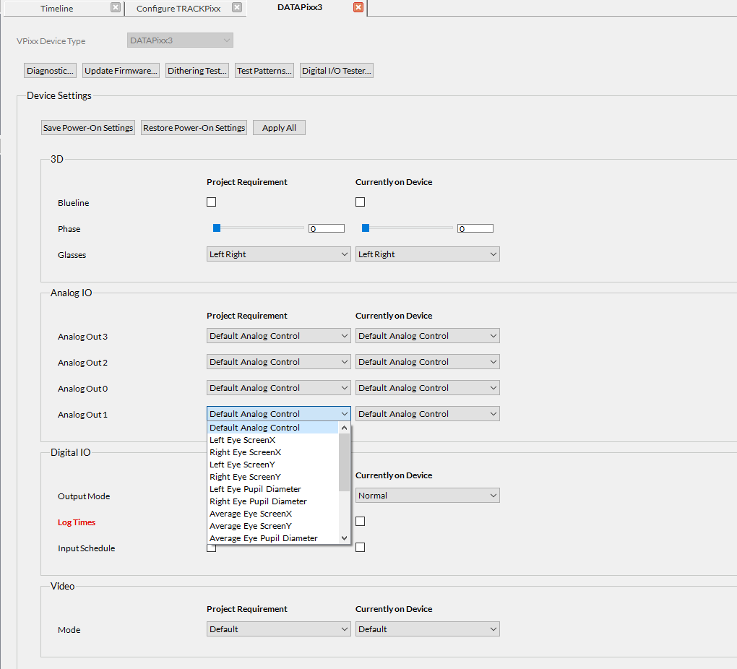The image size is (737, 669).
Task: Choose Average Eye ScreenX from list
Action: pyautogui.click(x=251, y=514)
